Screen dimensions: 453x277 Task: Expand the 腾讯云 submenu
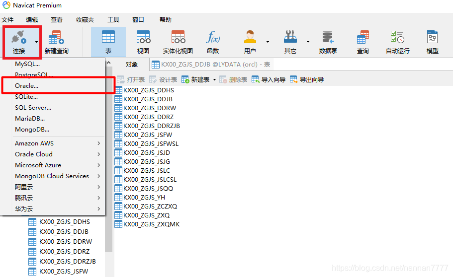(x=53, y=198)
